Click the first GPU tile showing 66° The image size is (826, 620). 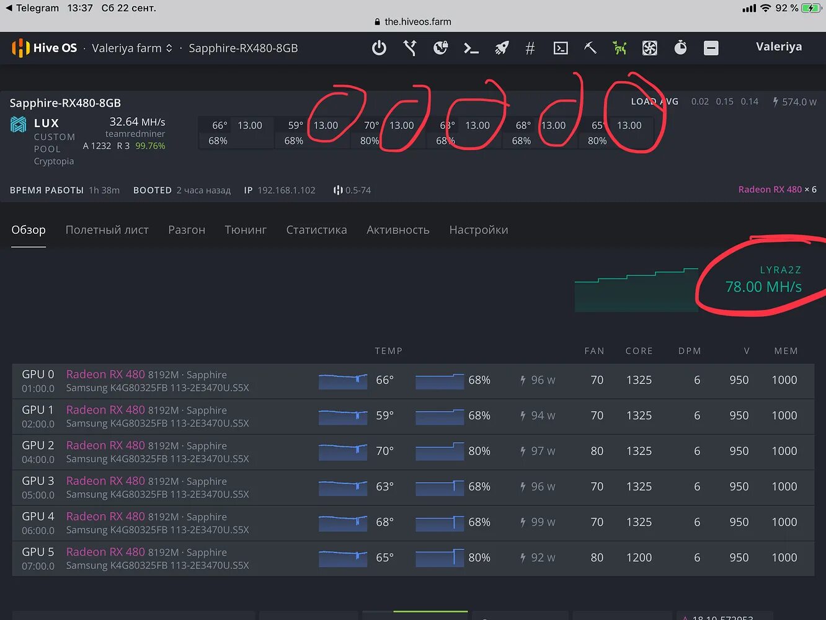236,133
